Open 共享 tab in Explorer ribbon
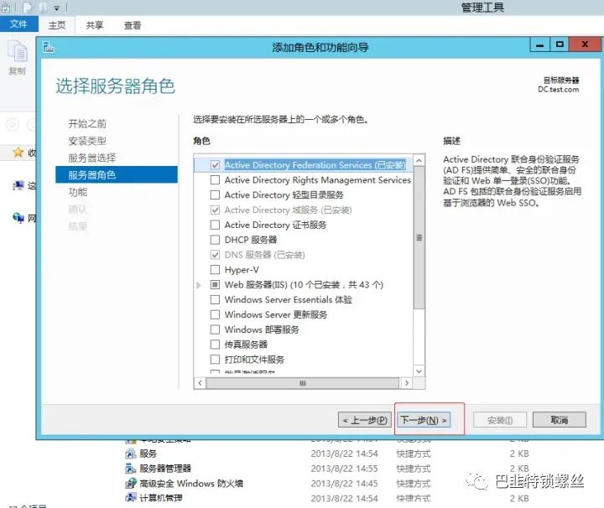 point(94,25)
